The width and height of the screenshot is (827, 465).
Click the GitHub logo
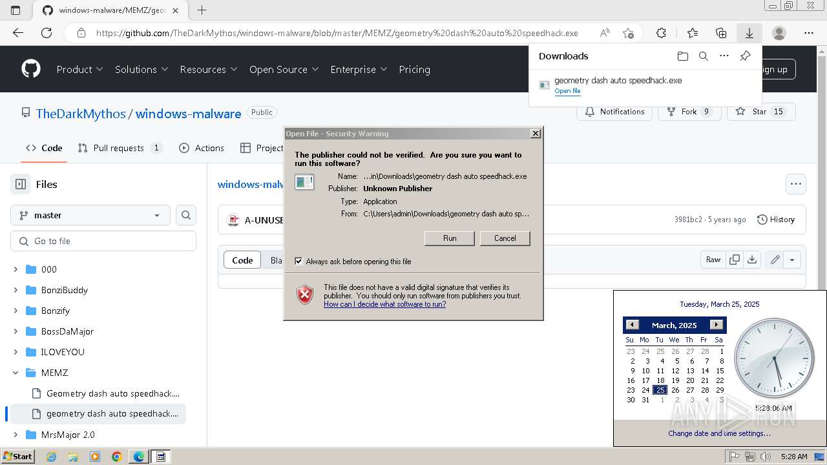click(31, 69)
